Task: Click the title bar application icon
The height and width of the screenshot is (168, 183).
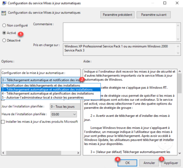Action: (4, 3)
